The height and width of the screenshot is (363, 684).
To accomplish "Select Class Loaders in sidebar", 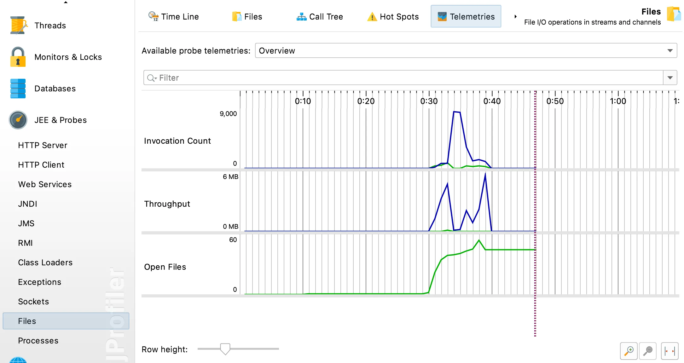I will [45, 262].
